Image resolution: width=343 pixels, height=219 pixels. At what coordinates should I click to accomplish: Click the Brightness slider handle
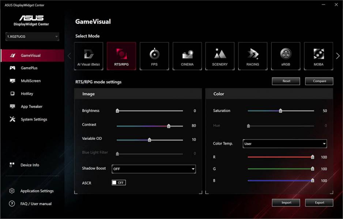point(117,111)
